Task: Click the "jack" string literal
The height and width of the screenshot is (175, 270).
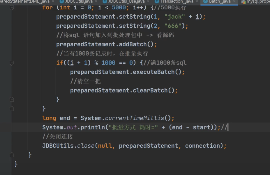Action: pos(175,17)
